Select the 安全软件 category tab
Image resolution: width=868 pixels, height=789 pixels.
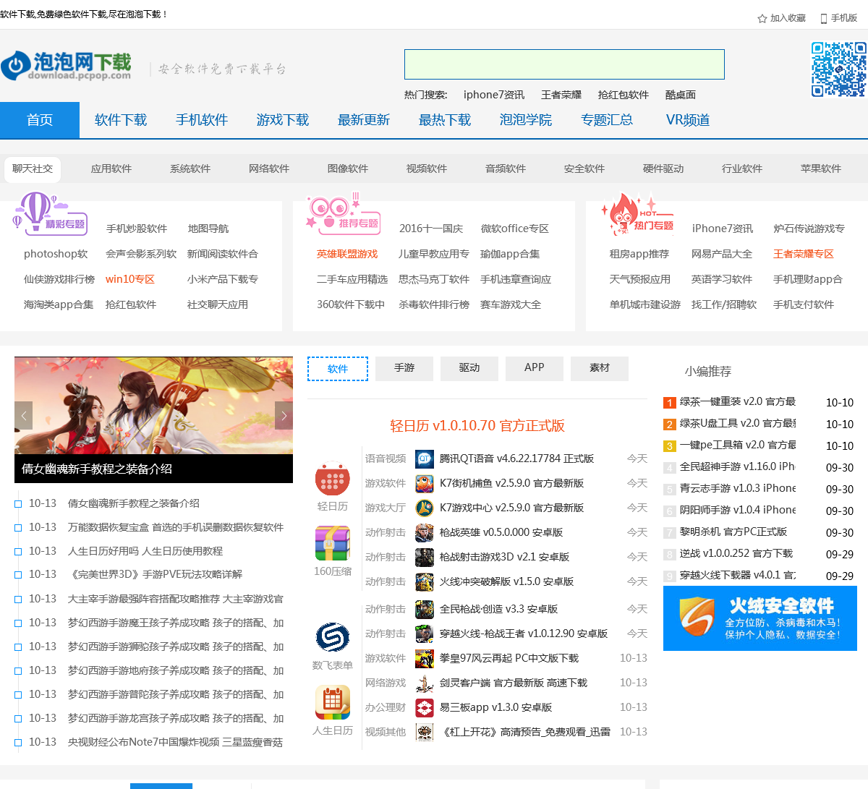pos(584,169)
